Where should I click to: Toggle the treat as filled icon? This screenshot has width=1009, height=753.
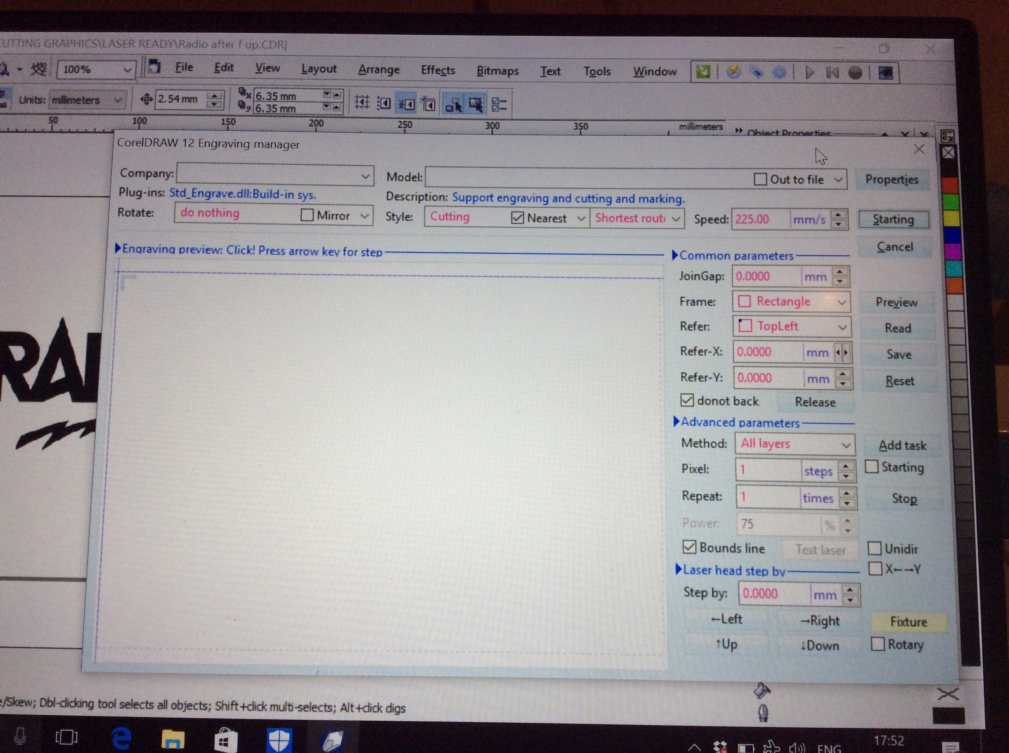click(x=475, y=105)
